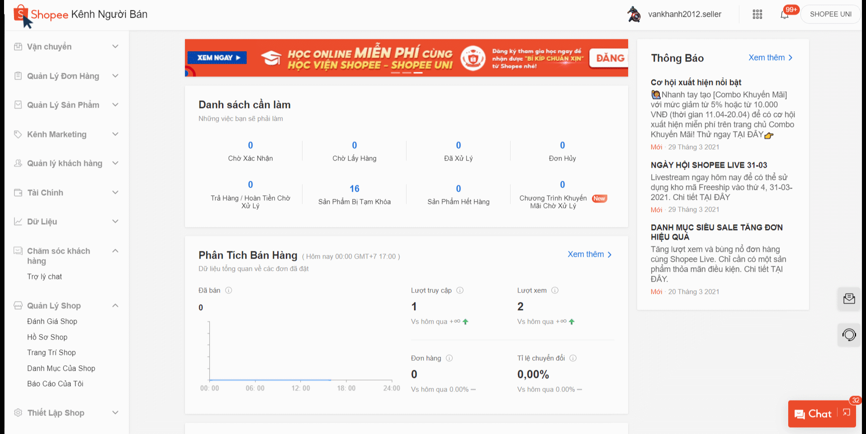Click the Shopee Uni promotional banner image
This screenshot has height=434, width=866.
[x=407, y=58]
